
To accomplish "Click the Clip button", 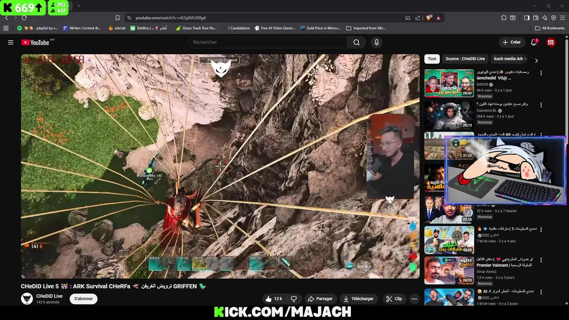I will point(394,299).
